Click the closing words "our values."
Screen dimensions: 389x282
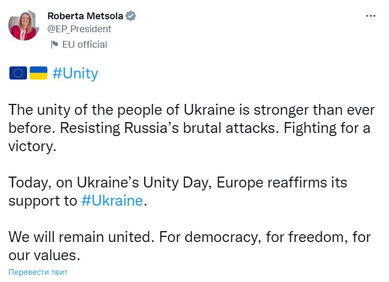click(46, 256)
